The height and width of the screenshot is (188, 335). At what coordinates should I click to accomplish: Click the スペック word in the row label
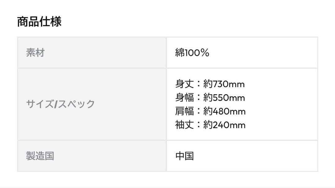tap(76, 104)
